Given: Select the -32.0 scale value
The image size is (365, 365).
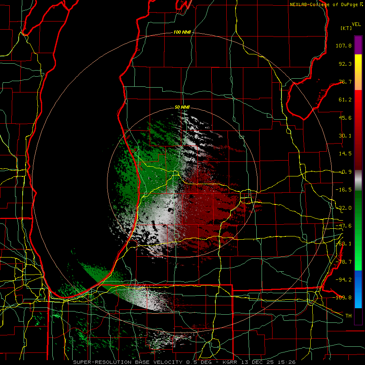Looking at the screenshot, I should pos(344,208).
